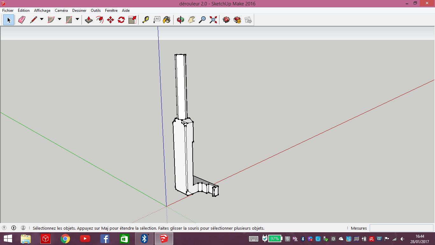
Task: Select the Text label tool
Action: point(156,20)
